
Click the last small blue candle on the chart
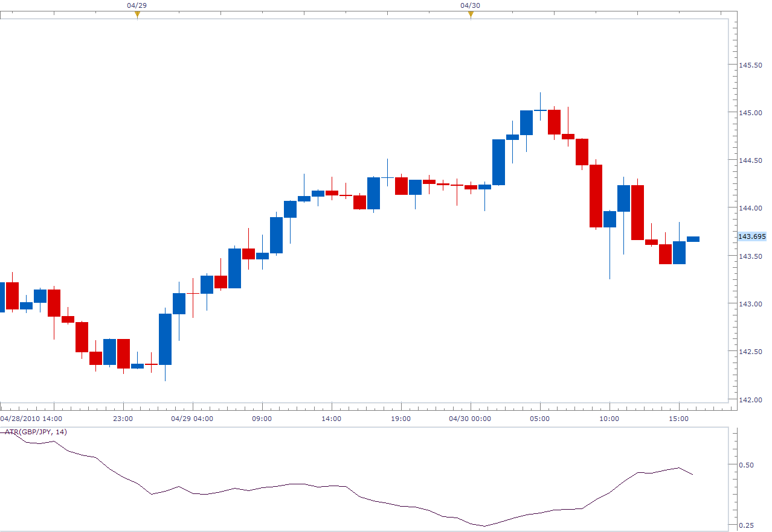pos(695,239)
